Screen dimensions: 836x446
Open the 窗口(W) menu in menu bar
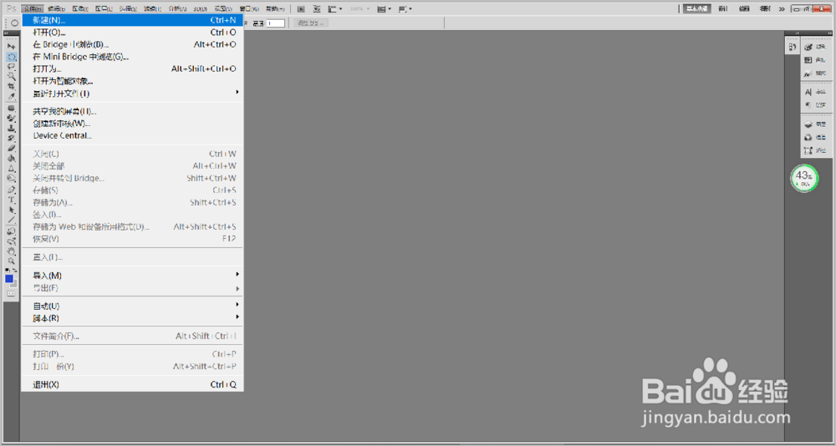click(x=249, y=9)
